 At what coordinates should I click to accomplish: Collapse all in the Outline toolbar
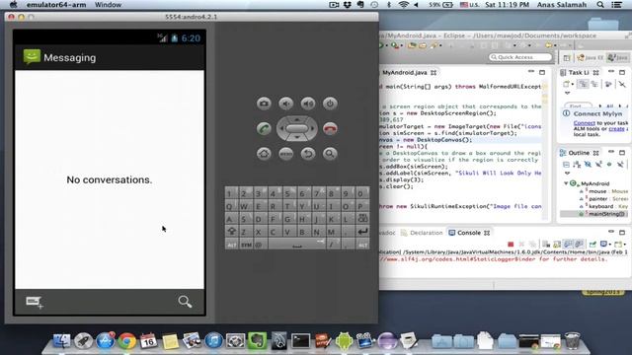(x=566, y=165)
